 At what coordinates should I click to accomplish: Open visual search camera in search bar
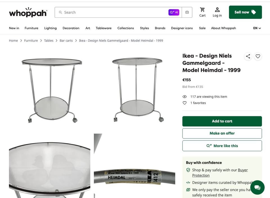point(187,12)
